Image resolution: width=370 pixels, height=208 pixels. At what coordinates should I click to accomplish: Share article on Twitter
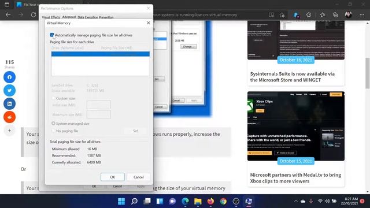pyautogui.click(x=9, y=90)
